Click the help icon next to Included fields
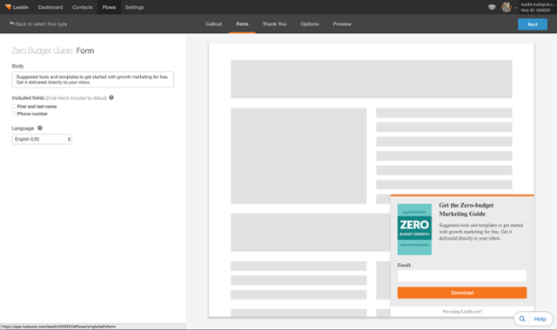The image size is (557, 330). [111, 97]
